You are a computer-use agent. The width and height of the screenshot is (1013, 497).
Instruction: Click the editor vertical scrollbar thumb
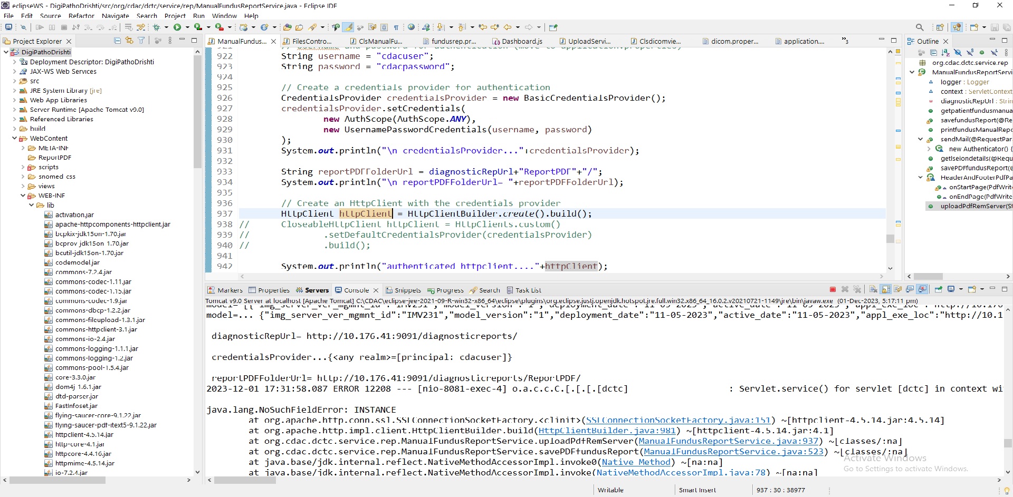(x=890, y=239)
